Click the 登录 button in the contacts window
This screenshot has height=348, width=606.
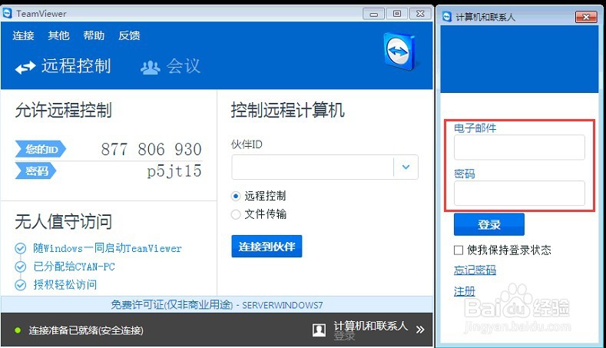click(489, 224)
